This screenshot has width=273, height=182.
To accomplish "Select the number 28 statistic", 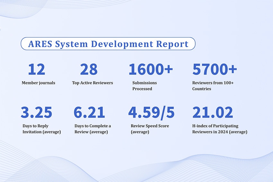I will (x=89, y=69).
